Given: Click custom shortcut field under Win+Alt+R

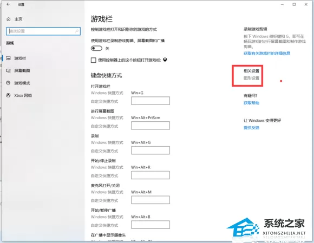Looking at the screenshot, I should [151, 175].
